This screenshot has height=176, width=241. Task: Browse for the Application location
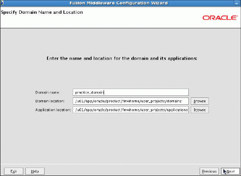[x=200, y=110]
